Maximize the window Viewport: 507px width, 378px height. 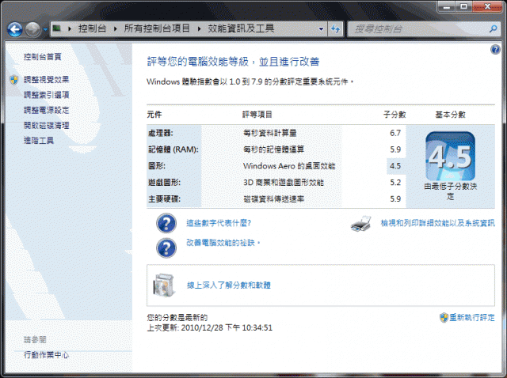pyautogui.click(x=464, y=7)
